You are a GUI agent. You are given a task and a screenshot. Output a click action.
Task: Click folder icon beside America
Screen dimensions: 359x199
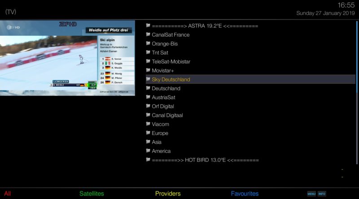click(x=148, y=151)
